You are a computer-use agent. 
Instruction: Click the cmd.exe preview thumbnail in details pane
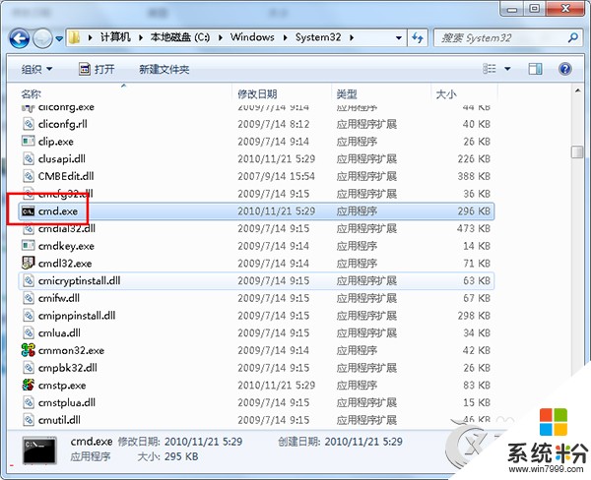[39, 450]
